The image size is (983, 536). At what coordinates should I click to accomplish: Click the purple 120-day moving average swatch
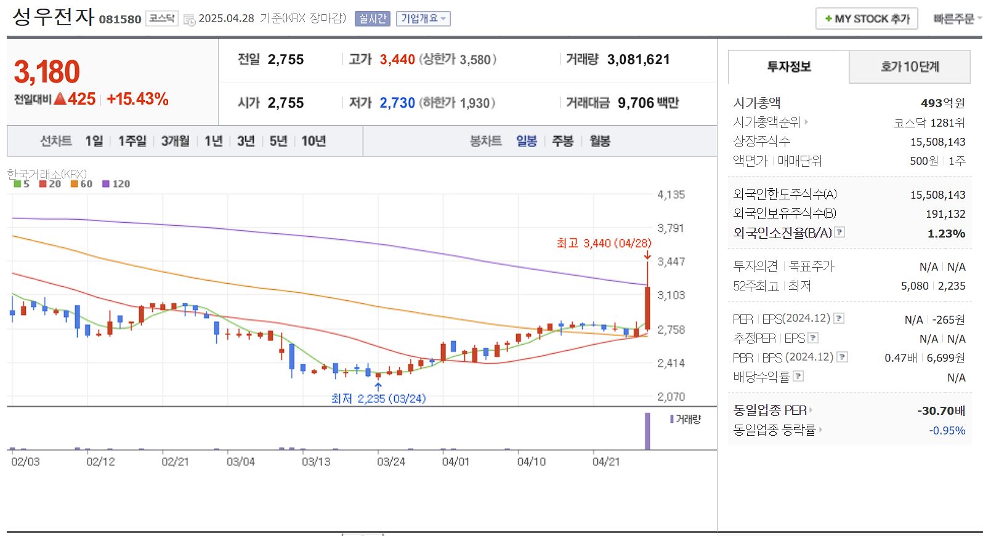click(106, 183)
